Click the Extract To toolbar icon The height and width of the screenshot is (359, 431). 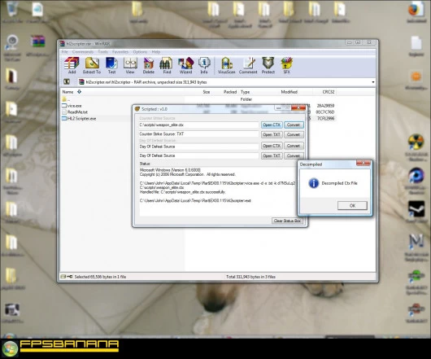point(92,65)
